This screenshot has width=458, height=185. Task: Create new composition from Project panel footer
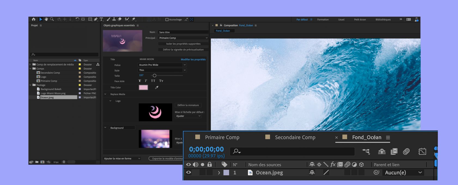click(x=43, y=162)
